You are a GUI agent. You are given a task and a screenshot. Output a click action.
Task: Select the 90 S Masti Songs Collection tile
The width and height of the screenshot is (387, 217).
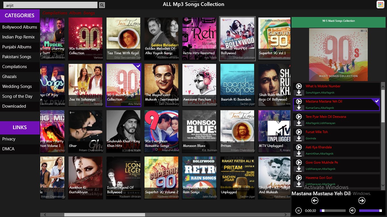coord(124,85)
